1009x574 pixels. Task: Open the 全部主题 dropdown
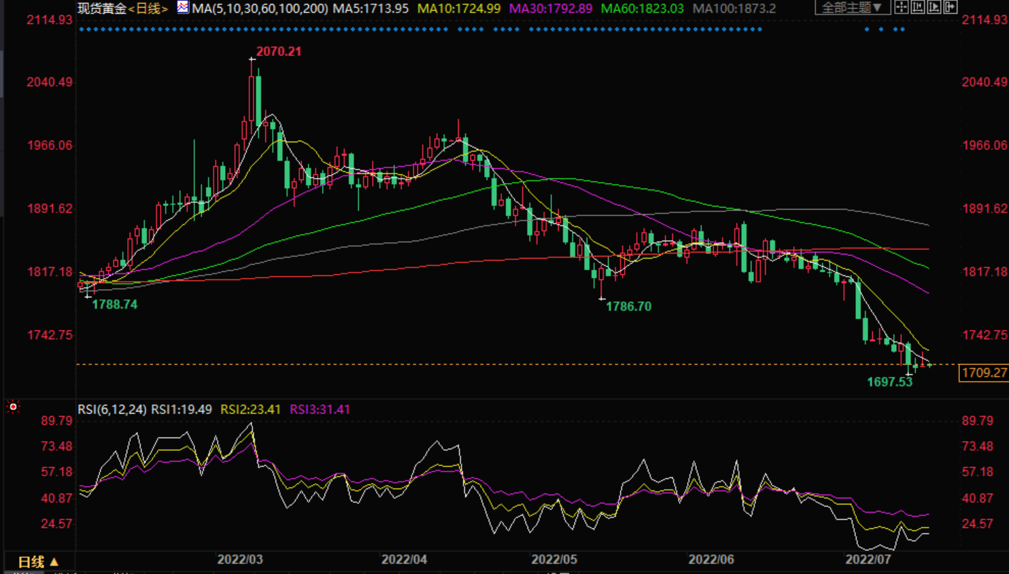coord(851,7)
